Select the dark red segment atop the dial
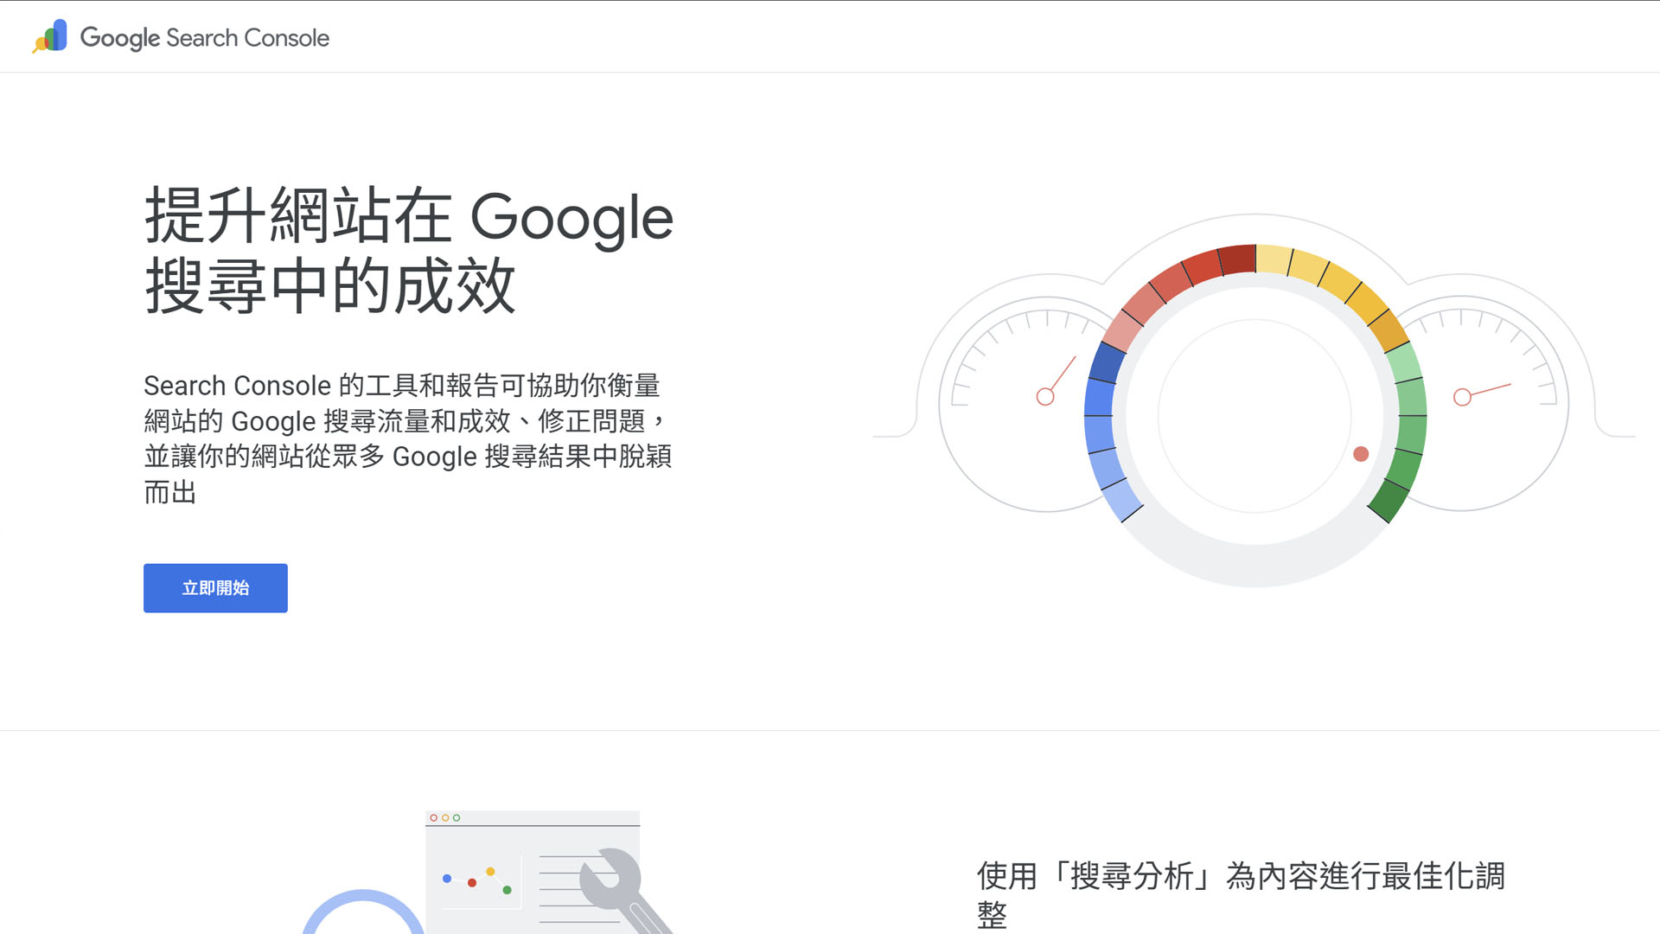The image size is (1660, 934). (1237, 259)
